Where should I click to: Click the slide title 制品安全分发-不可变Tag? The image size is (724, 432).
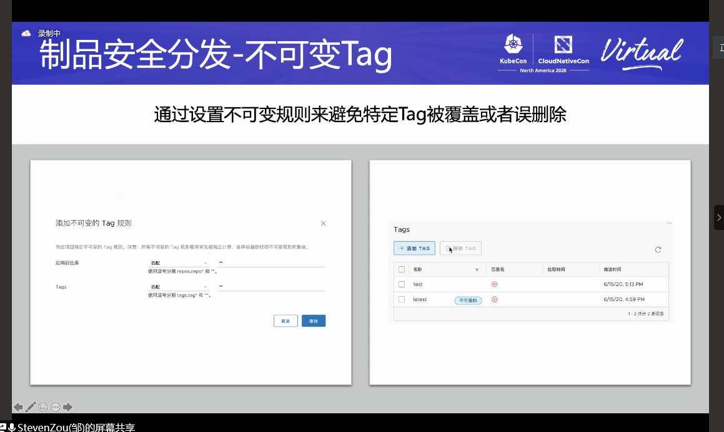(216, 55)
